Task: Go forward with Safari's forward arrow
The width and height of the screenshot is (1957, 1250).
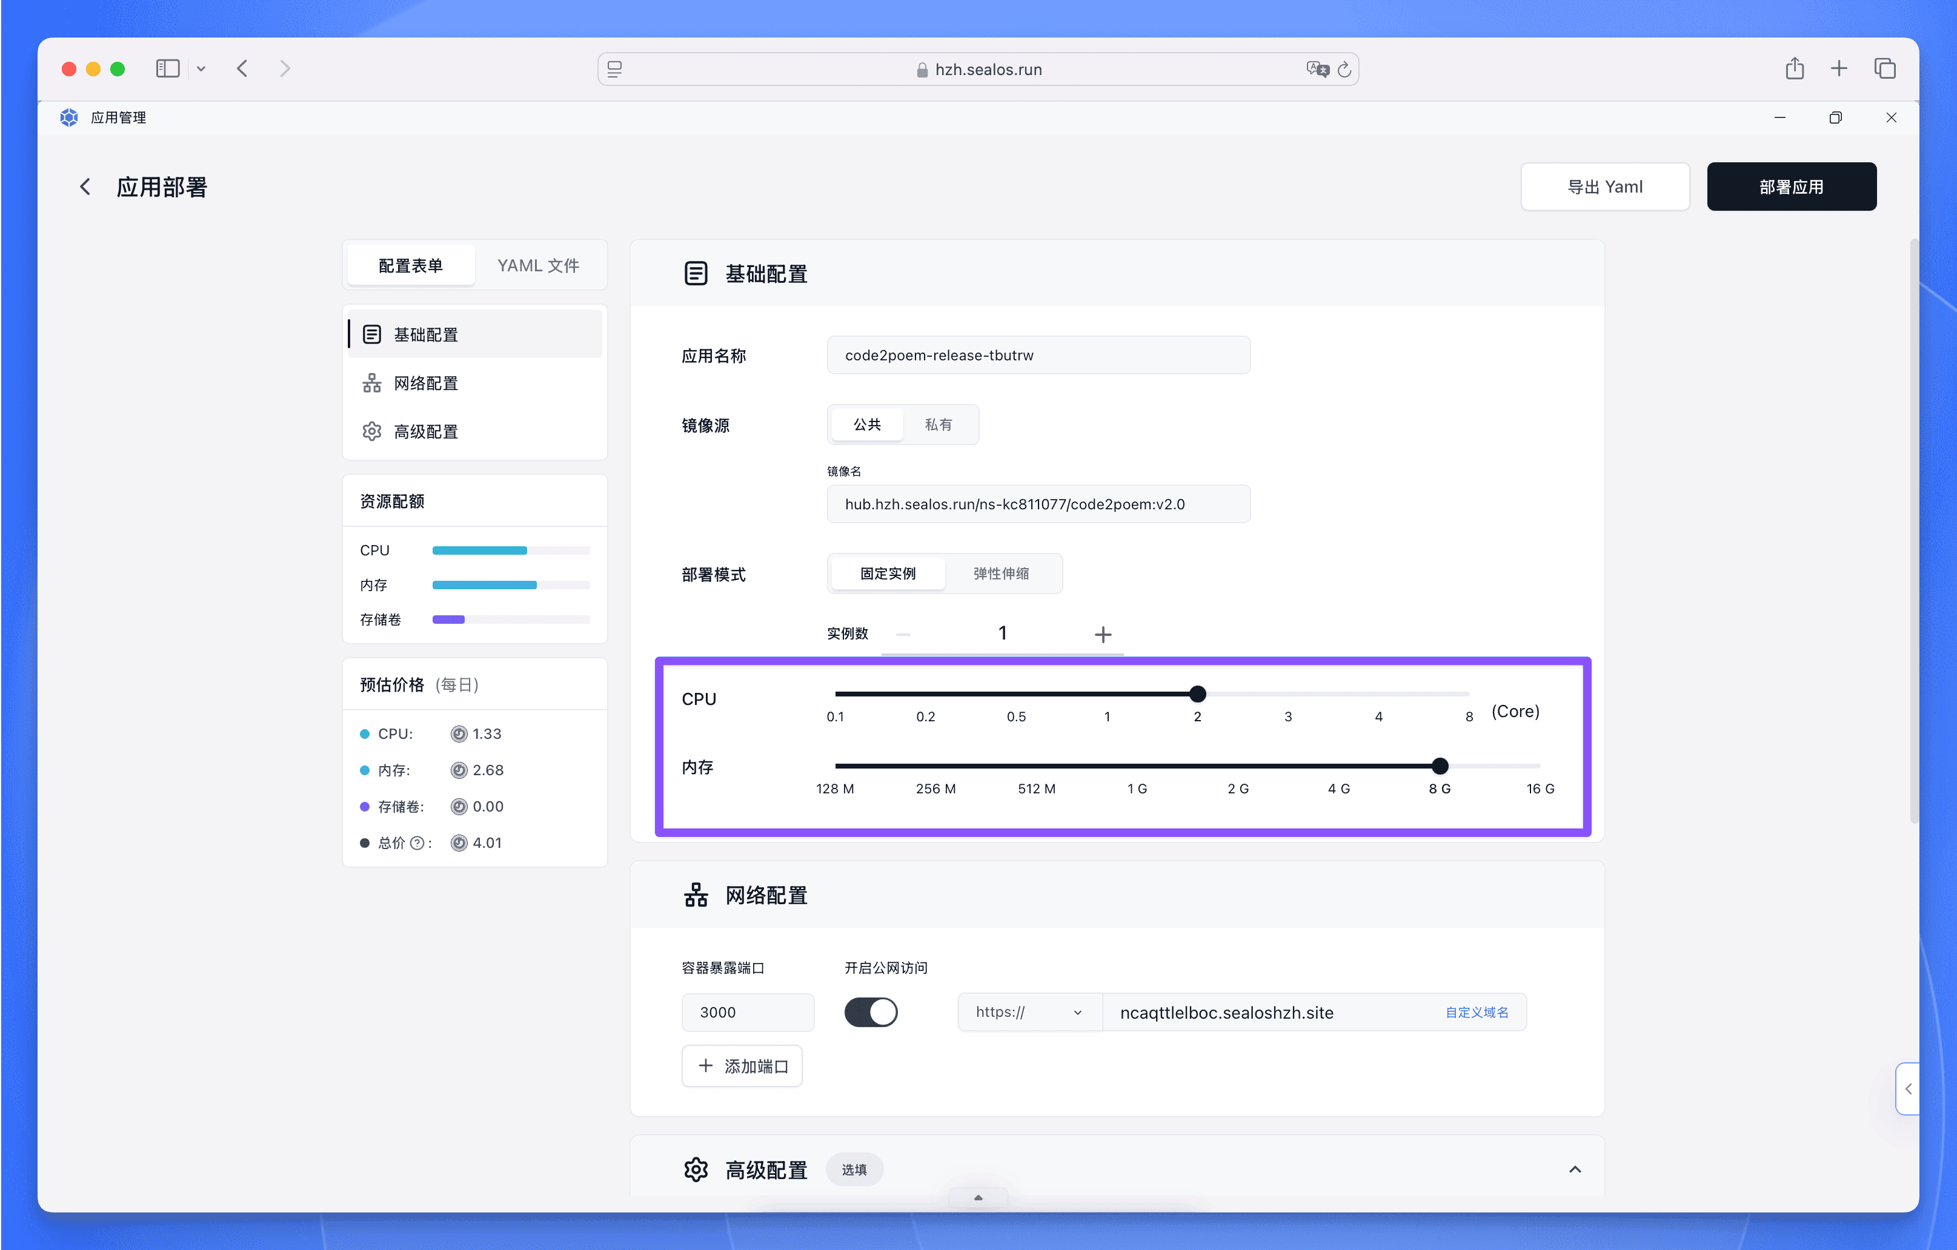Action: pyautogui.click(x=284, y=69)
